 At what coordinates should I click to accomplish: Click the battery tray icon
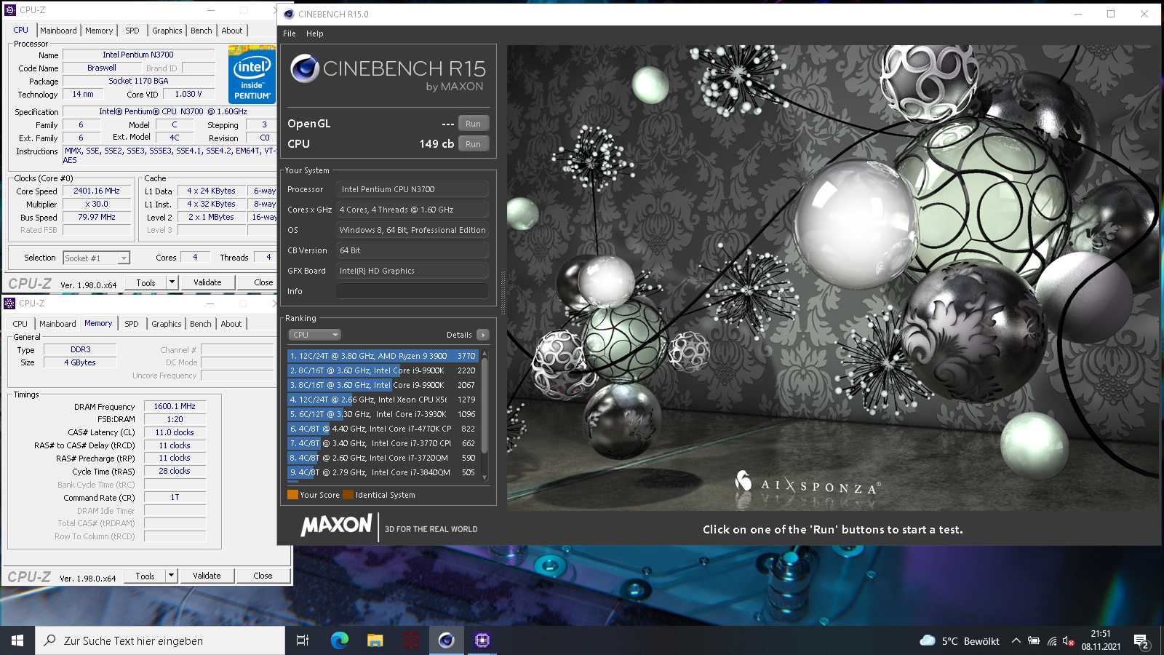[1034, 641]
